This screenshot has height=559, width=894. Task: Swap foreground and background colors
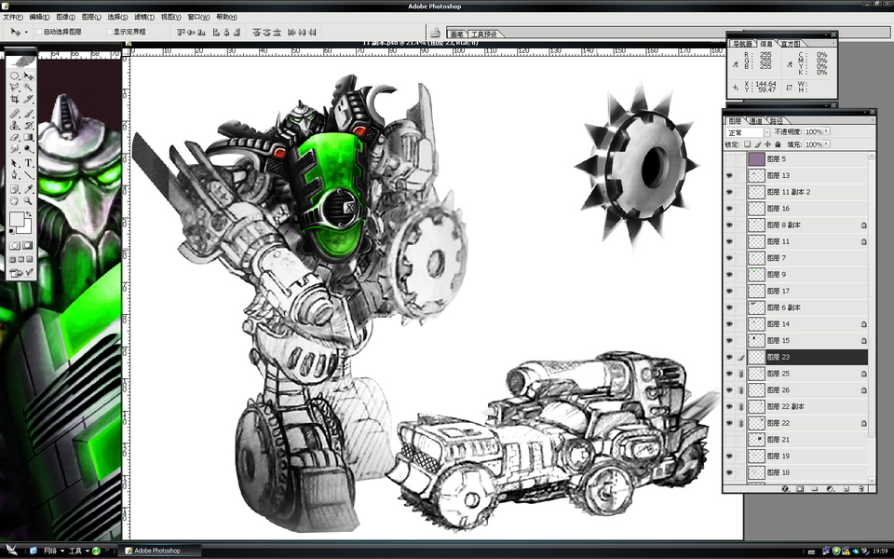click(x=29, y=214)
